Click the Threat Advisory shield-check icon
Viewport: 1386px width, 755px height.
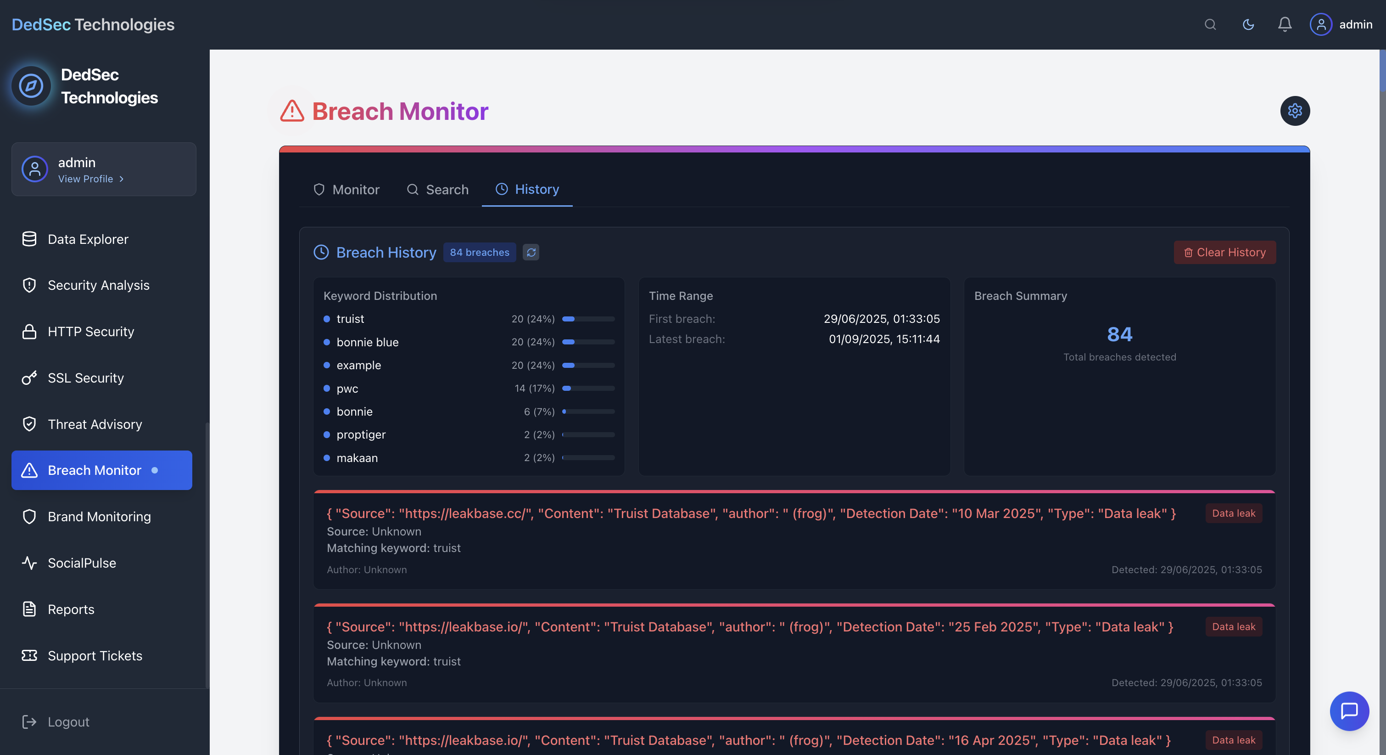click(29, 424)
